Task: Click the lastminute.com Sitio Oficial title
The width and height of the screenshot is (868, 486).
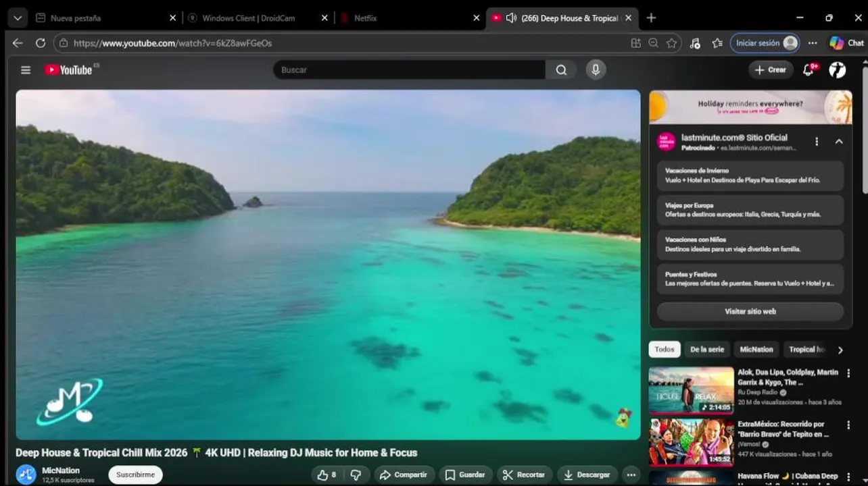Action: point(734,137)
